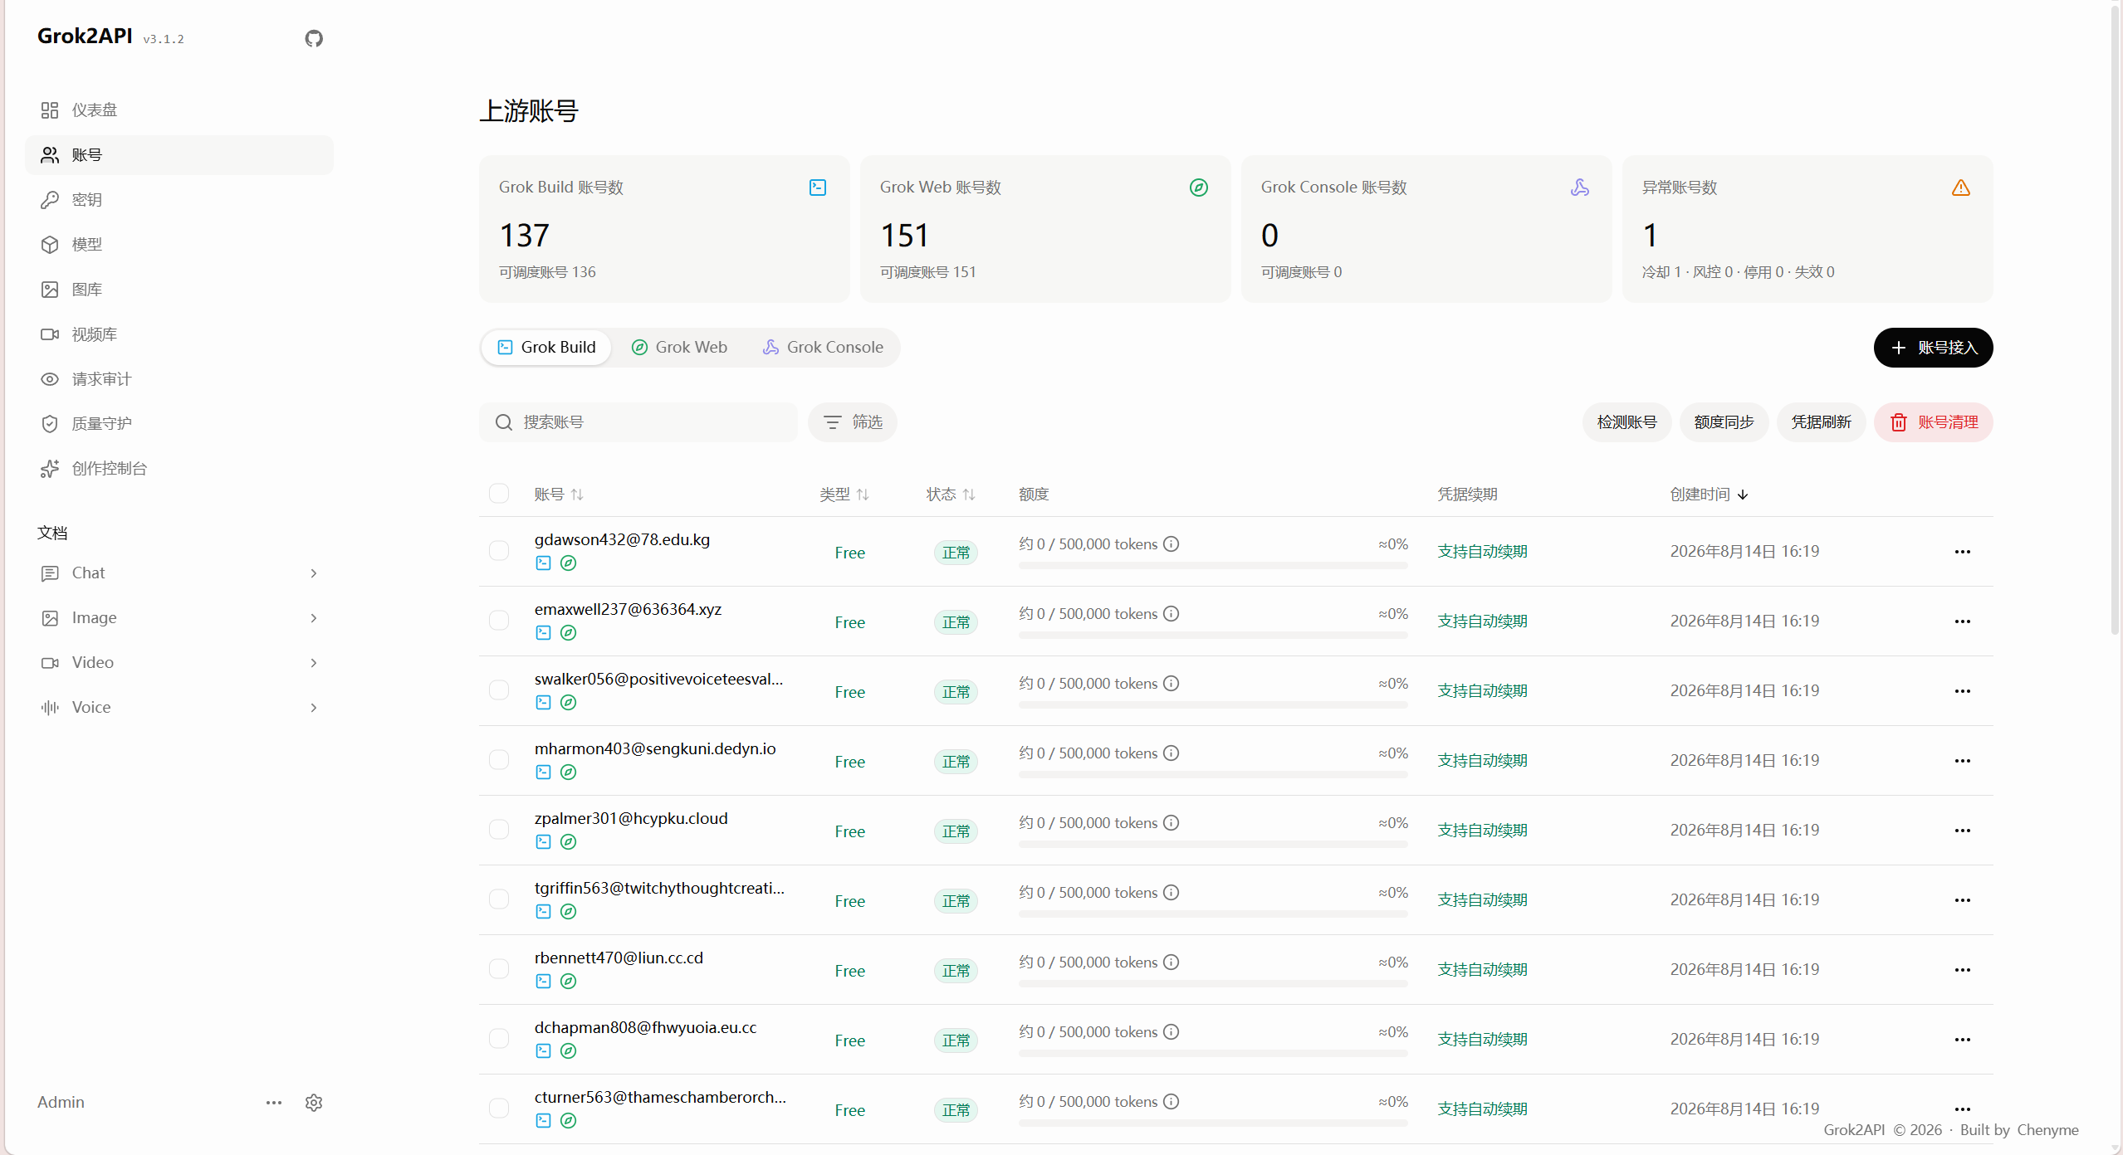Focus the 搜索账号 search field

638,422
